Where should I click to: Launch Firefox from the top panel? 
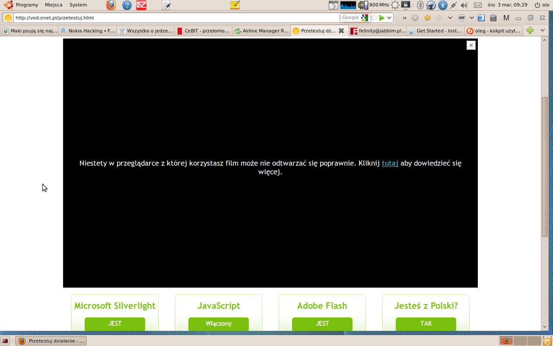point(111,5)
